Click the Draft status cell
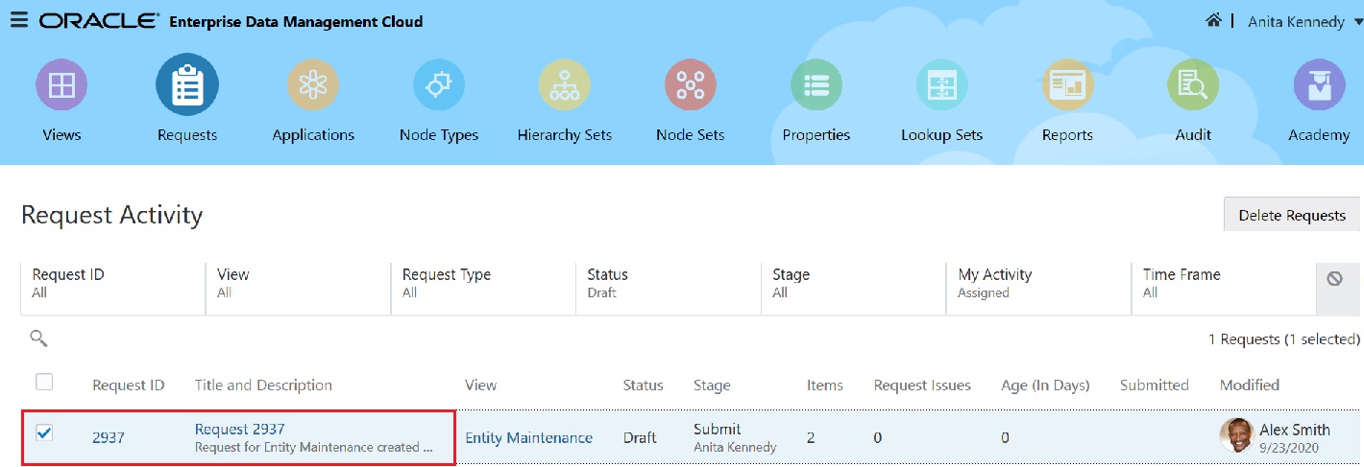This screenshot has height=467, width=1364. pos(640,437)
